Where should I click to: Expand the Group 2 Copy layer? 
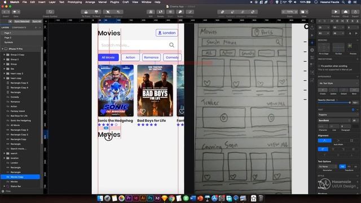click(x=4, y=55)
